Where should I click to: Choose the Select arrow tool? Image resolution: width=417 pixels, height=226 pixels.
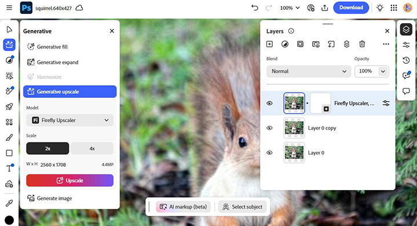click(9, 30)
